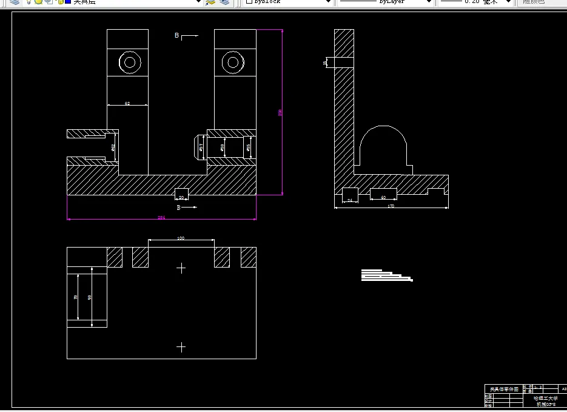Pick the upper B section marker
The width and height of the screenshot is (567, 412).
pos(177,35)
